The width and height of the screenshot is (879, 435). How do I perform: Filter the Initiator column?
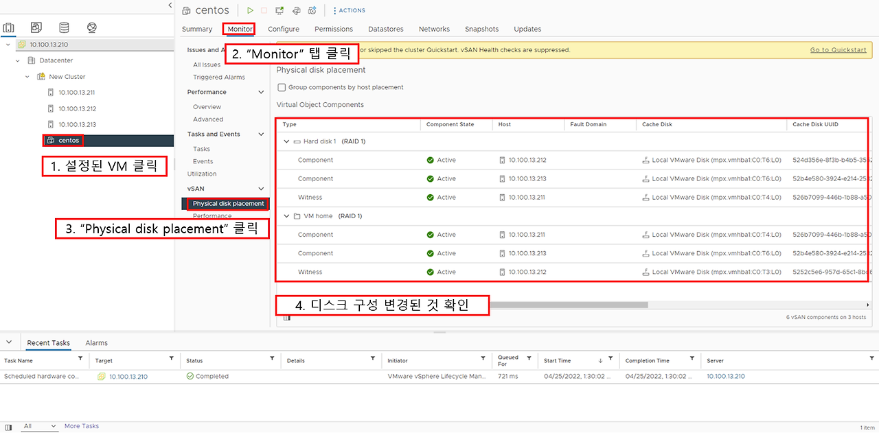tap(483, 359)
